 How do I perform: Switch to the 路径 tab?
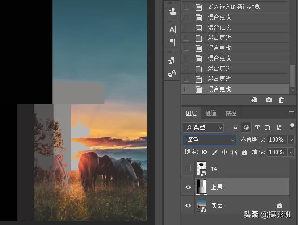click(x=231, y=113)
